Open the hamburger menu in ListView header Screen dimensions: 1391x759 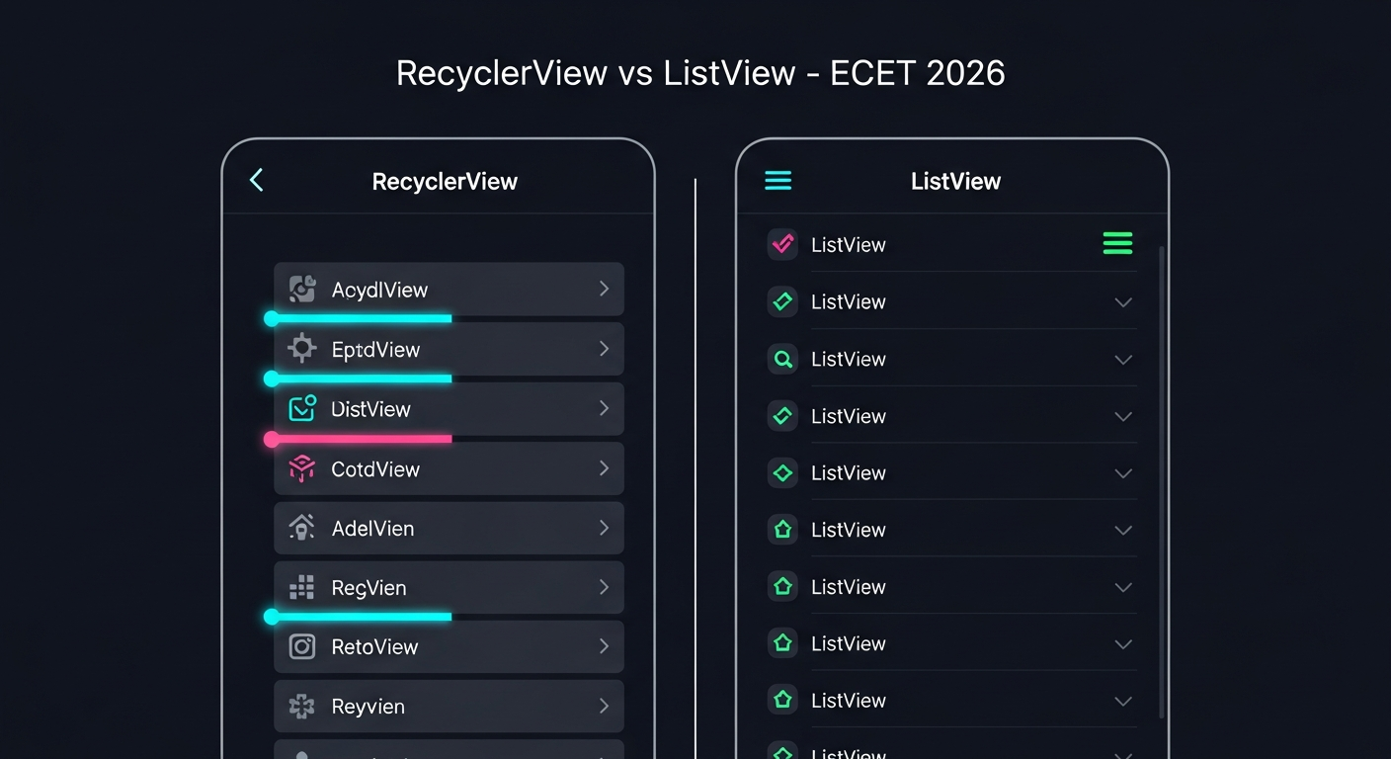click(x=778, y=181)
